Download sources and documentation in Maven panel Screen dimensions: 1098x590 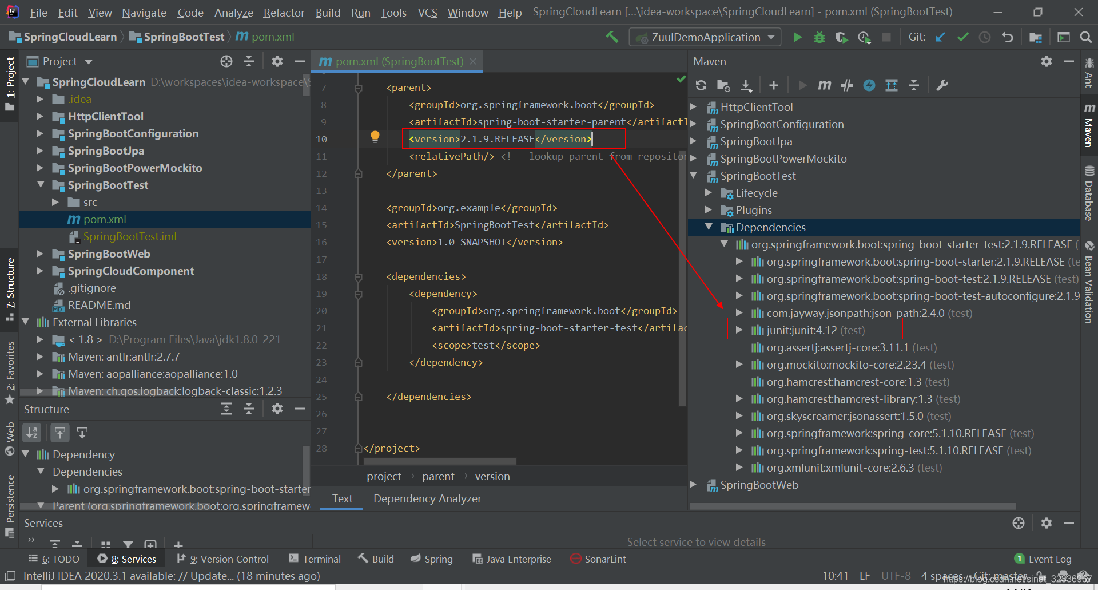(x=746, y=85)
